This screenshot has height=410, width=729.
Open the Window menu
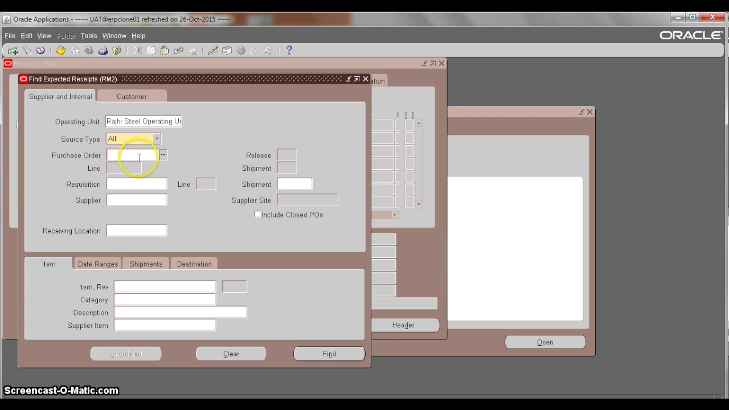pyautogui.click(x=114, y=36)
